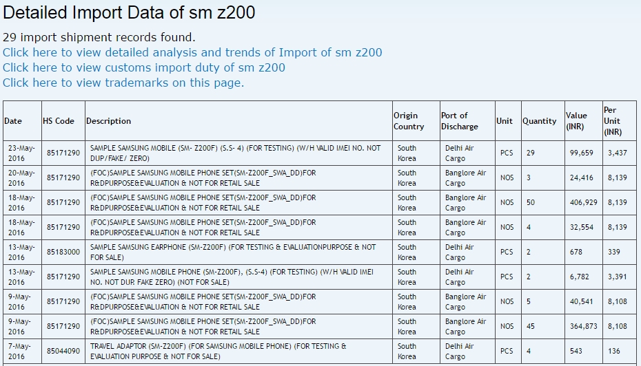Click the Value (INR) column header
This screenshot has height=366, width=641.
(x=576, y=121)
